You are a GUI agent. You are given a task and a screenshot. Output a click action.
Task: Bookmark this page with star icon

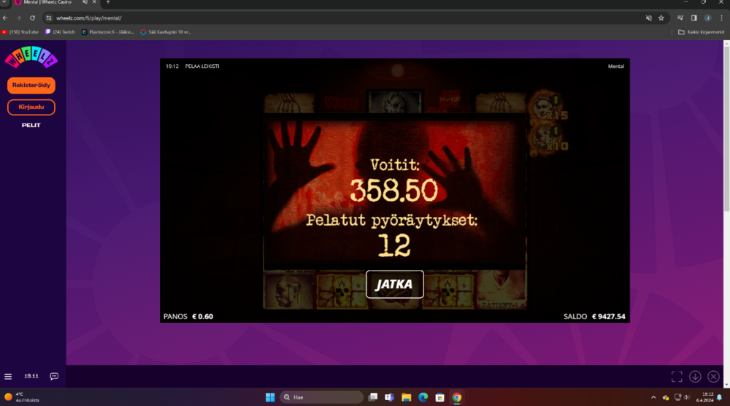coord(661,18)
